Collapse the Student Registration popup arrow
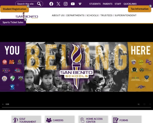This screenshot has width=153, height=123. tap(28, 6)
